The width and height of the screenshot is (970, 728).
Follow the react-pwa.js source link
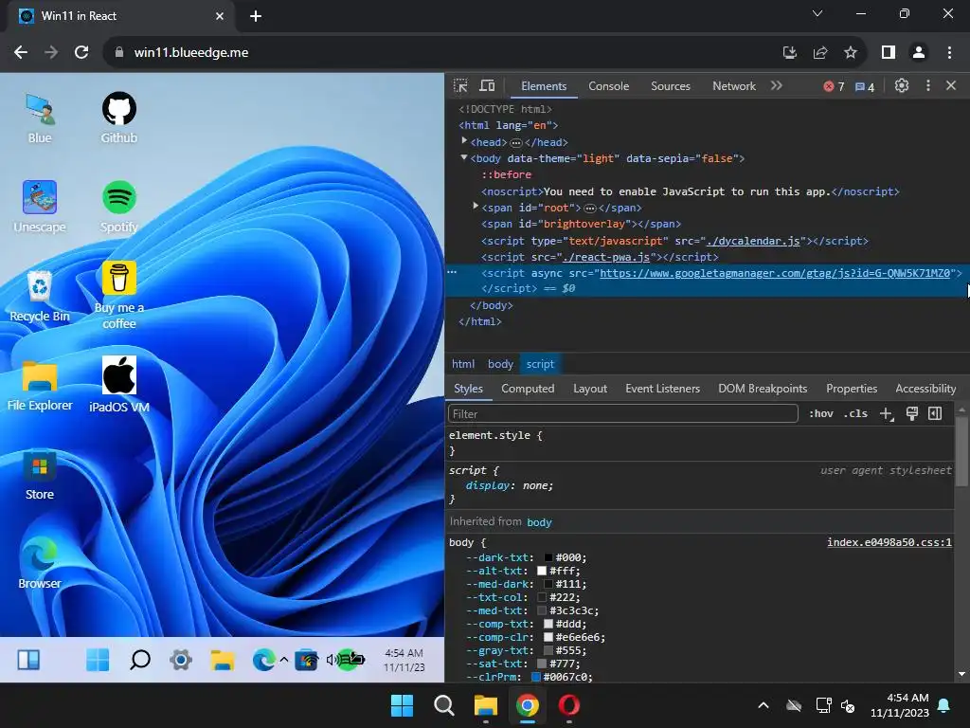tap(606, 257)
